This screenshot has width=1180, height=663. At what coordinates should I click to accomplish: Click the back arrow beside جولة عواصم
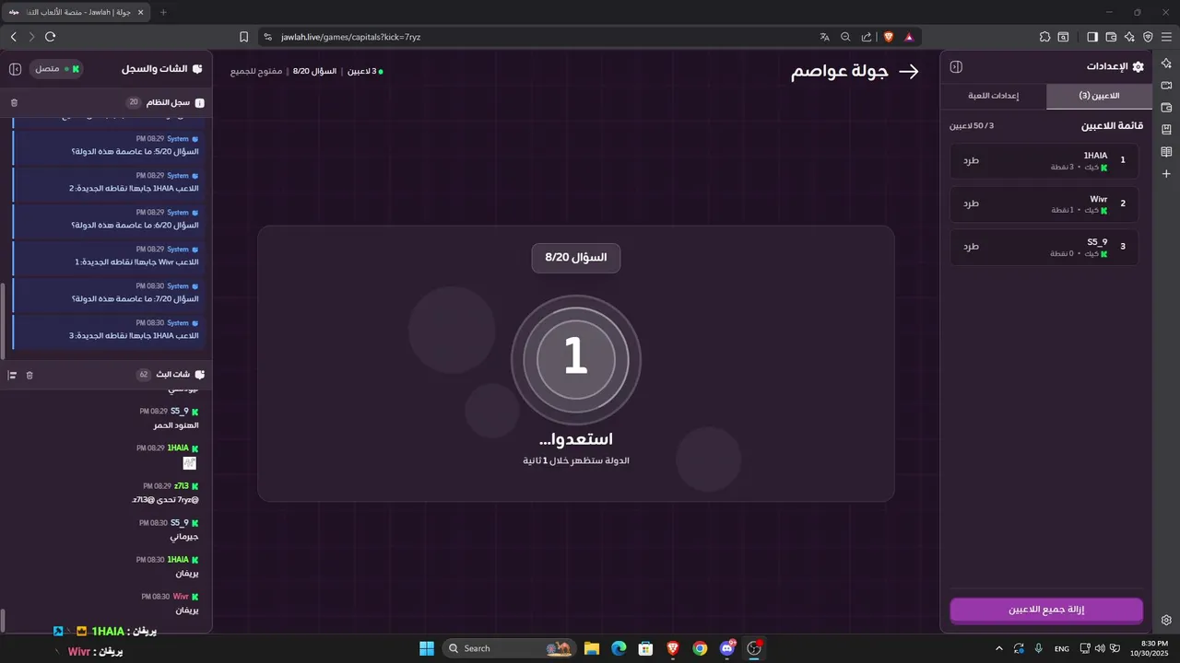(x=909, y=72)
